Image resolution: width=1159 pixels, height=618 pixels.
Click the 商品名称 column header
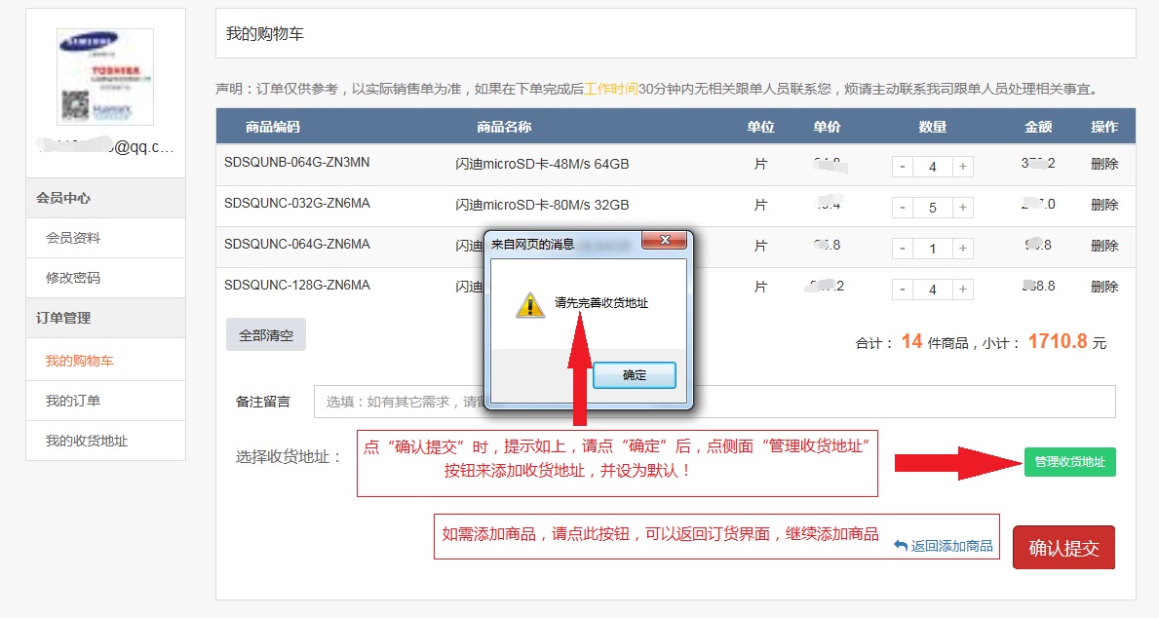pyautogui.click(x=504, y=127)
